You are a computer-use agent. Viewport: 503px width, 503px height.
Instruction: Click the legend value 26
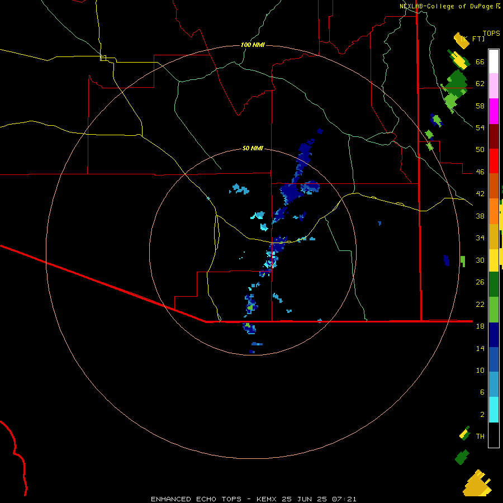480,282
